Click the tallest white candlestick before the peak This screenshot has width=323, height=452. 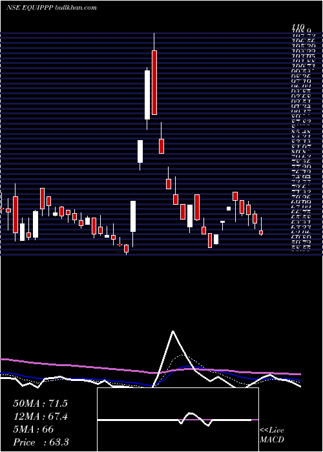point(147,95)
